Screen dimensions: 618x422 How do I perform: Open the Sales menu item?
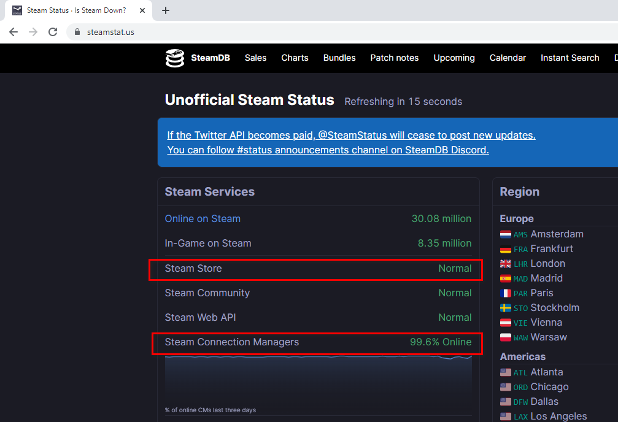tap(255, 58)
